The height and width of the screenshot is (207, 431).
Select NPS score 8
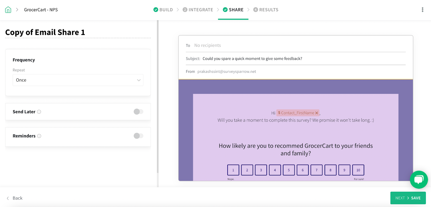pyautogui.click(x=331, y=170)
